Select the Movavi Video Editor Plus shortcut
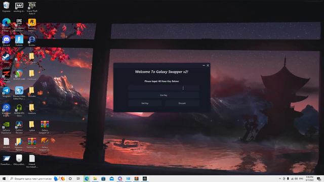 (x=19, y=93)
